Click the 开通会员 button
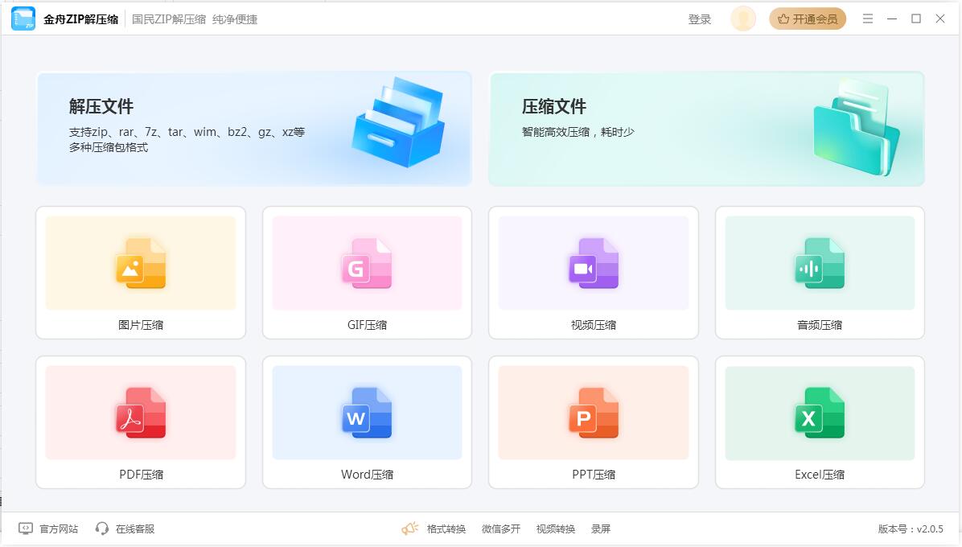The width and height of the screenshot is (962, 547). (x=808, y=19)
